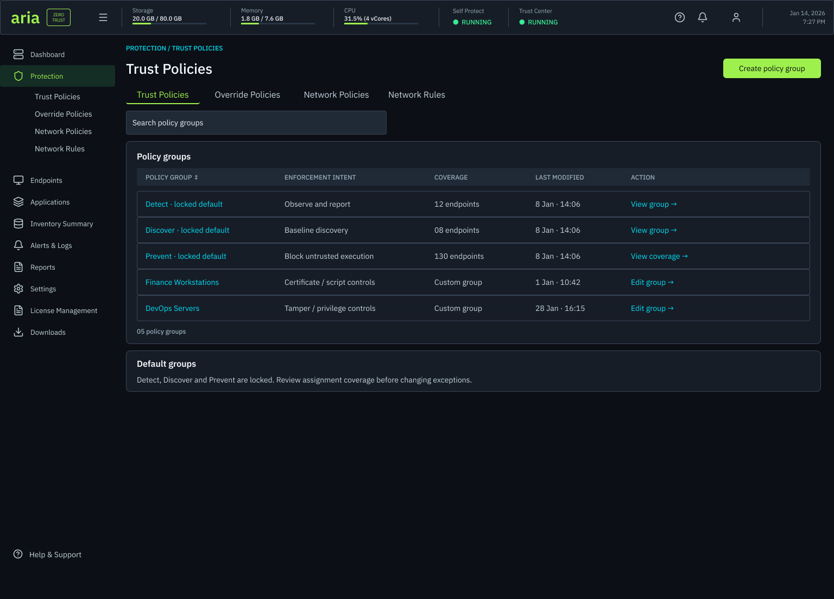Open the DevOps Servers group link

[172, 308]
